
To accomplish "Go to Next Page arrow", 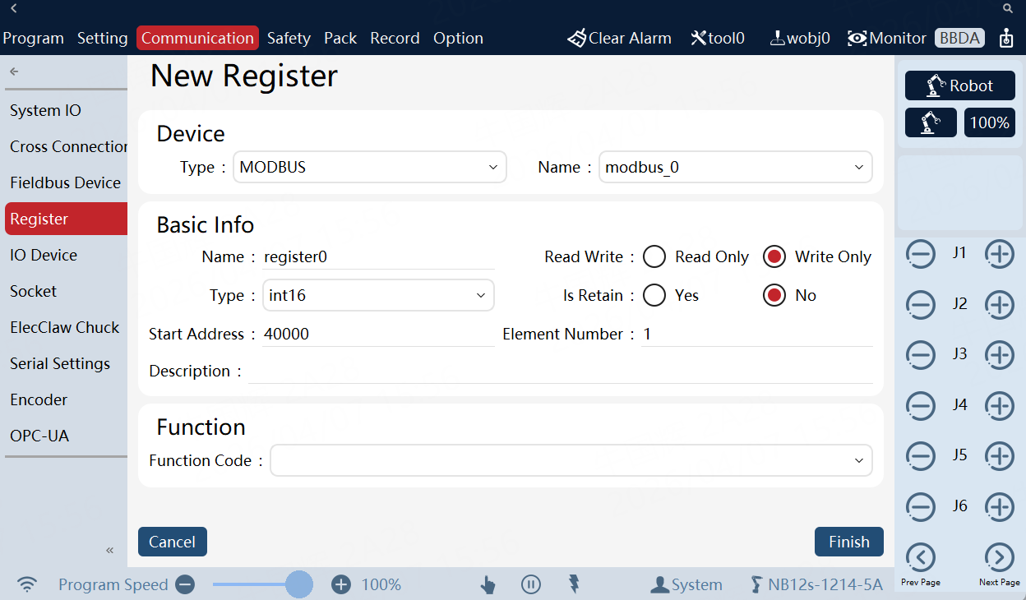I will 999,558.
